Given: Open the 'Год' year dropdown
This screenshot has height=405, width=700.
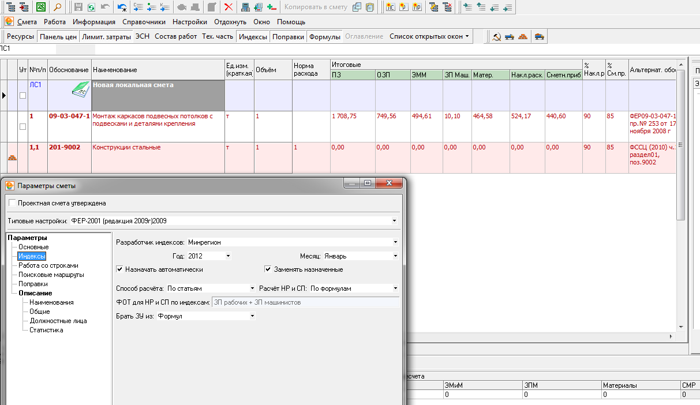Looking at the screenshot, I should 228,256.
